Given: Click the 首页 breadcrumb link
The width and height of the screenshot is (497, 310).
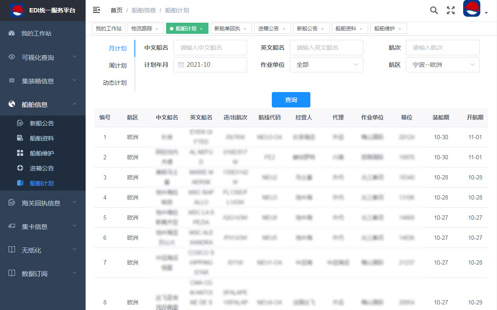Looking at the screenshot, I should click(x=116, y=10).
